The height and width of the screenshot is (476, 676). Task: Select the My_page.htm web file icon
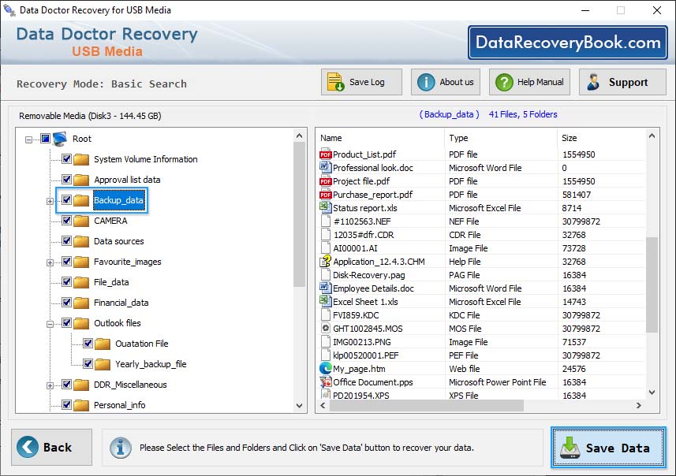point(326,369)
